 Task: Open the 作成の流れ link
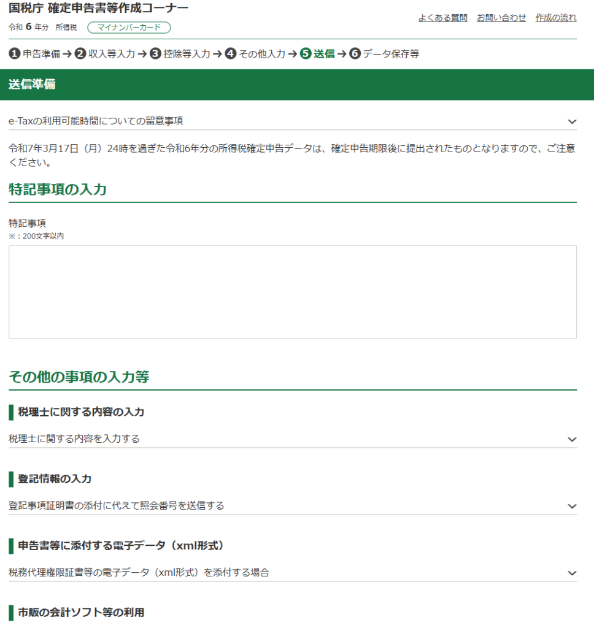pos(555,18)
